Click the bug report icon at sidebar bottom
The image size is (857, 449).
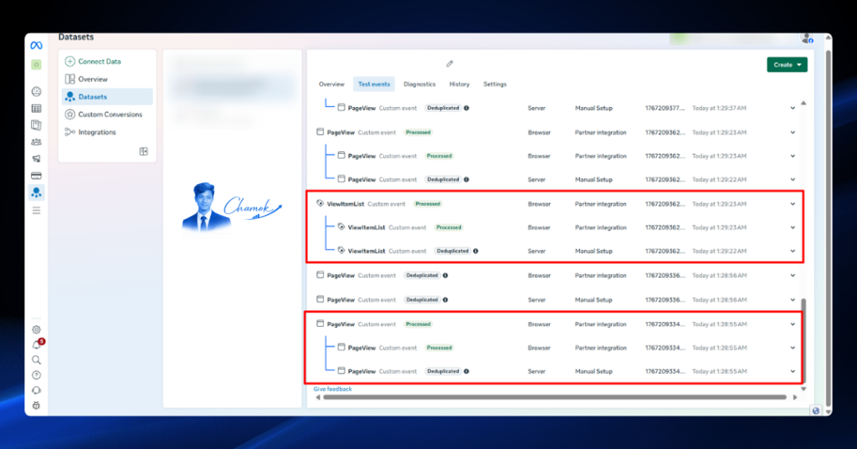[36, 406]
